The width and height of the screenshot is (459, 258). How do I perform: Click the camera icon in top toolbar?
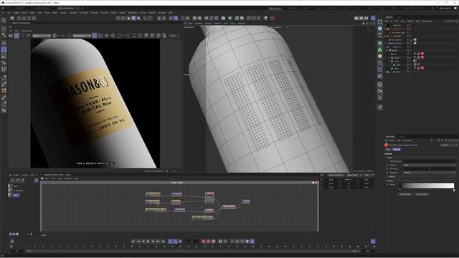coord(223,18)
